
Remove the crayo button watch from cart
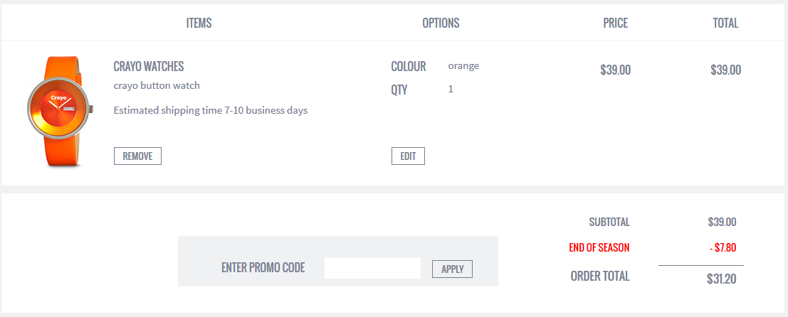(x=137, y=156)
